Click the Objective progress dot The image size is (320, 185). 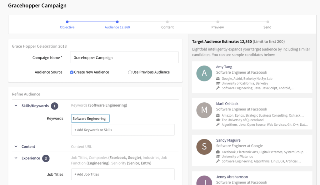pyautogui.click(x=67, y=22)
